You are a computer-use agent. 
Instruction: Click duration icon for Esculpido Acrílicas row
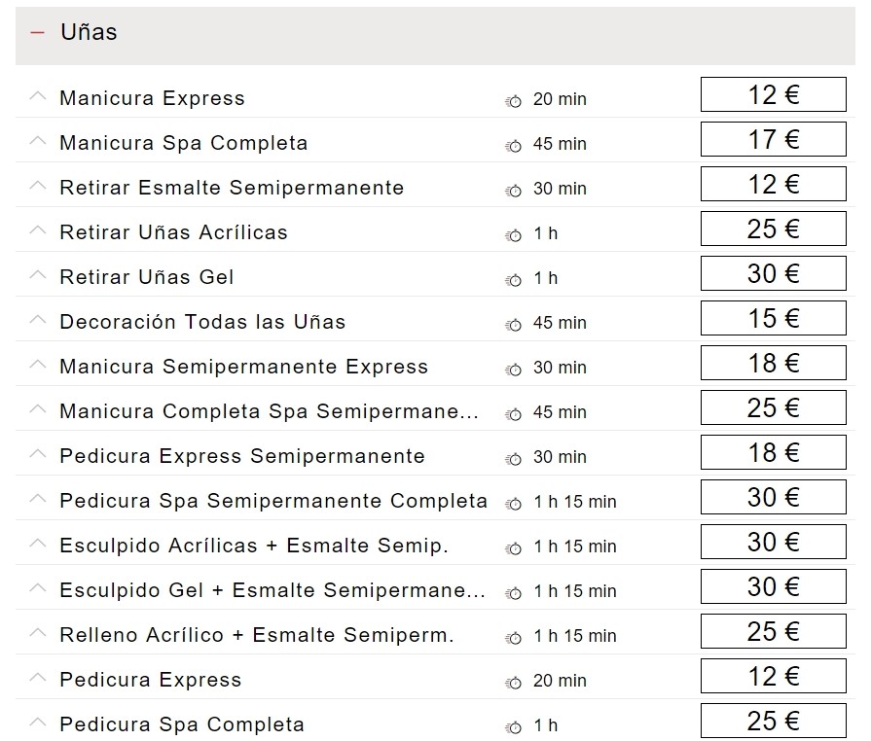click(513, 547)
